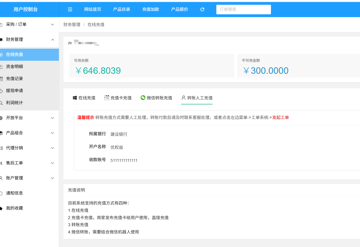The image size is (360, 247).
Task: Click the calendar icon for 充值卡充值
Action: (107, 98)
